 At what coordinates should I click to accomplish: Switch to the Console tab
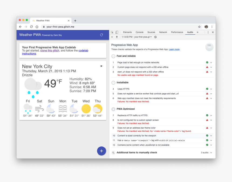coord(139,32)
